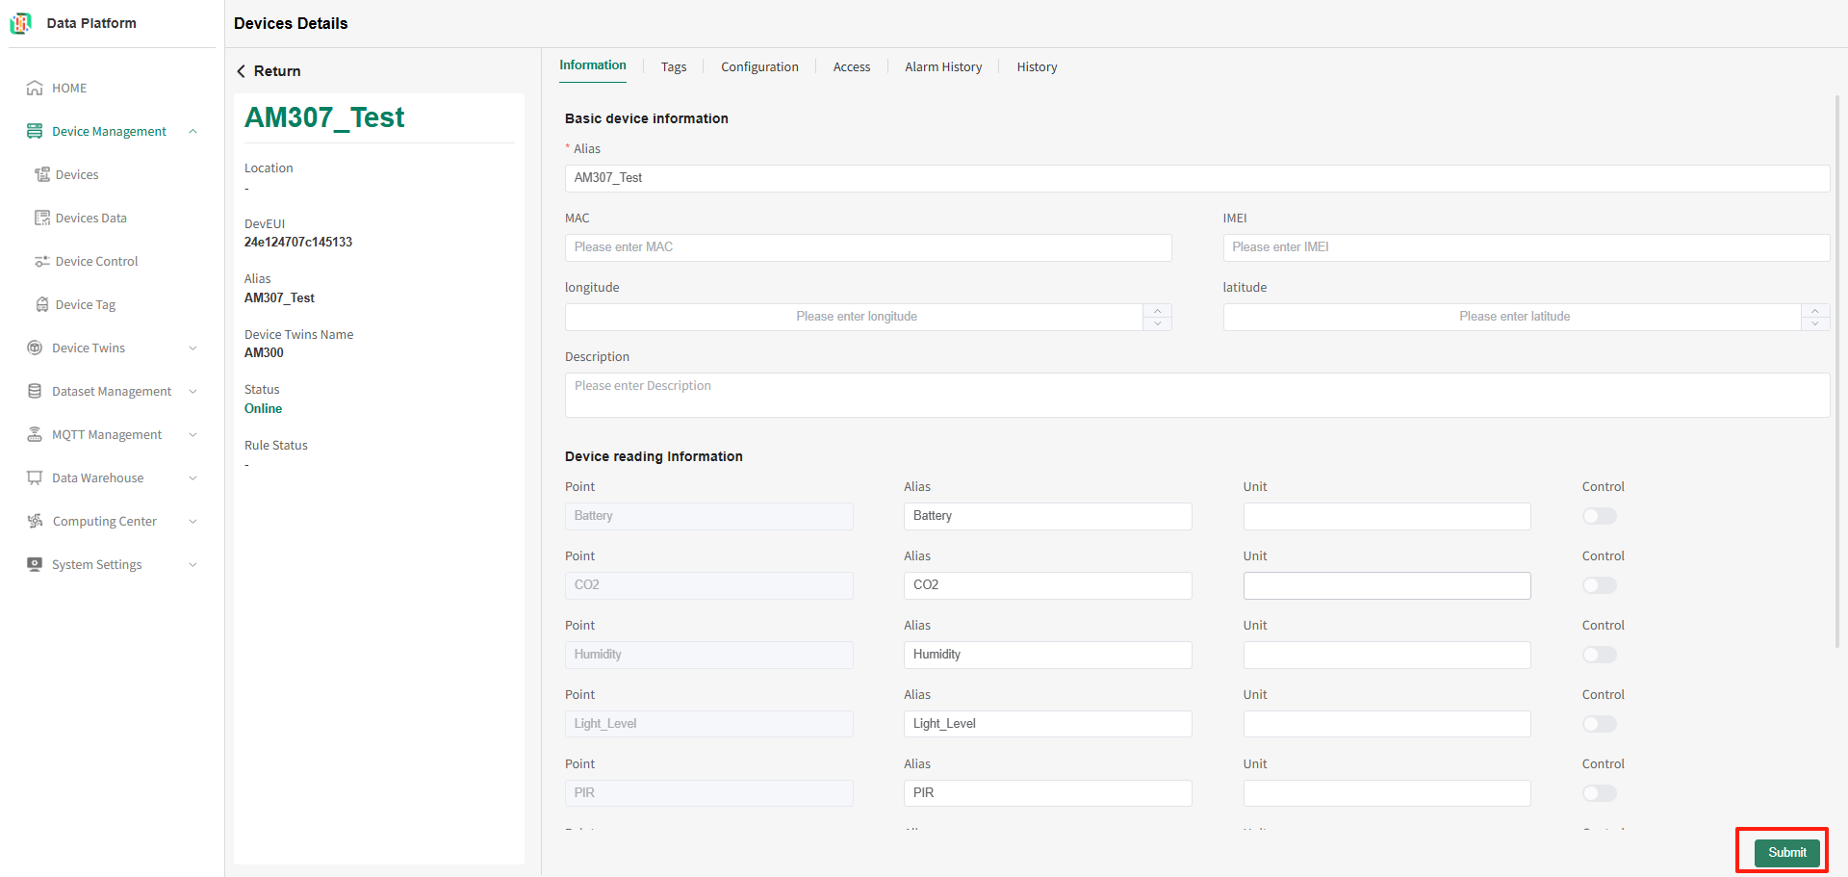
Task: Expand the MQTT Management chevron
Action: pos(192,434)
